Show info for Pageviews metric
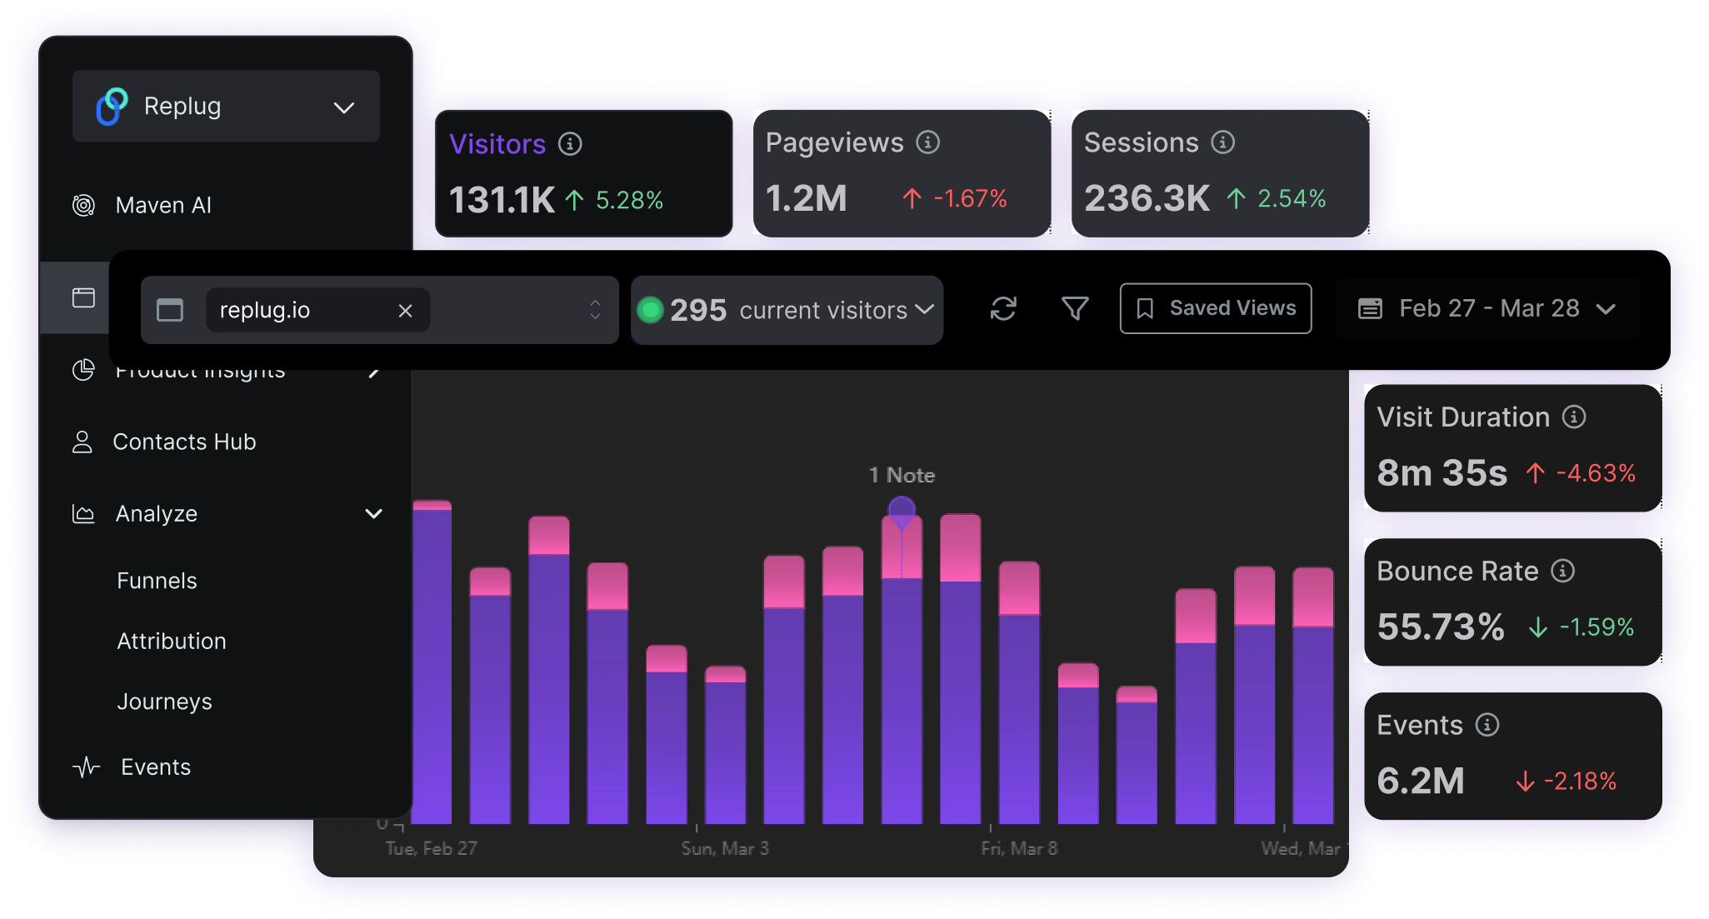This screenshot has height=919, width=1709. 928,142
